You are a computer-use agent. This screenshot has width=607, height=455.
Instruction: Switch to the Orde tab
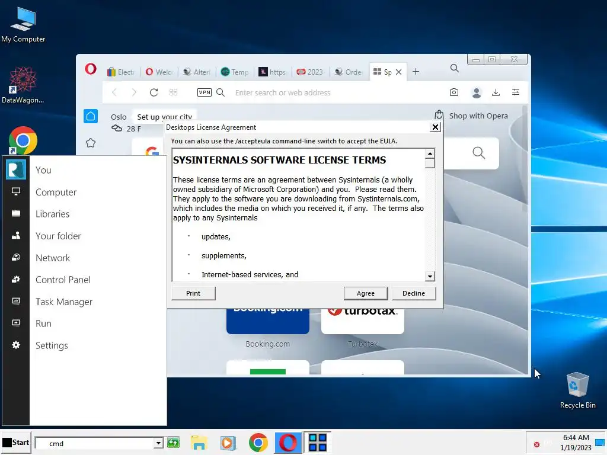pos(349,72)
